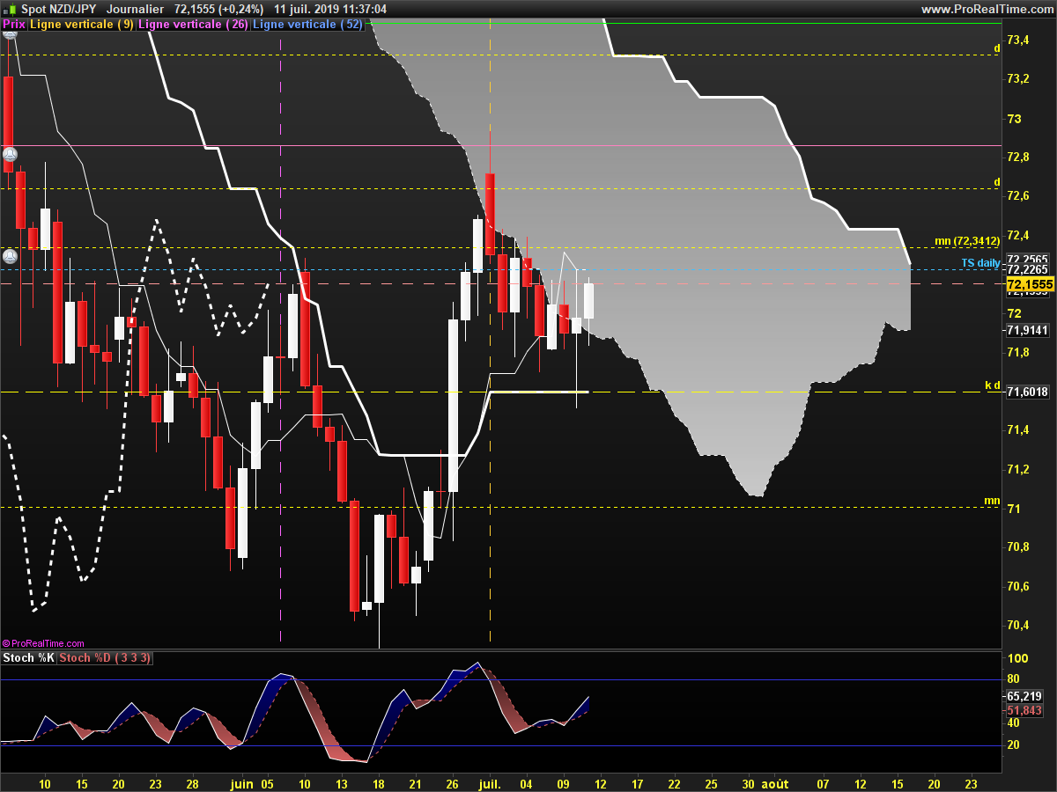Click the 30 date label on the time axis
The image size is (1057, 792).
point(748,782)
